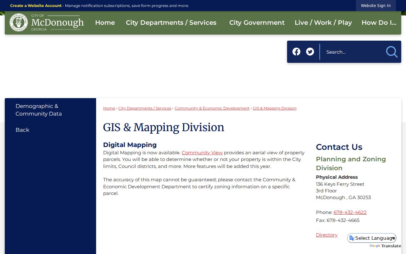The image size is (406, 254).
Task: Click Community & Economic Development breadcrumb
Action: point(212,108)
